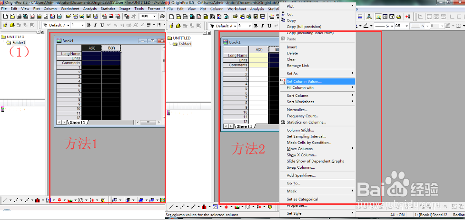
Task: Click Open Template icon in right OriginPro window
Action: [242, 17]
